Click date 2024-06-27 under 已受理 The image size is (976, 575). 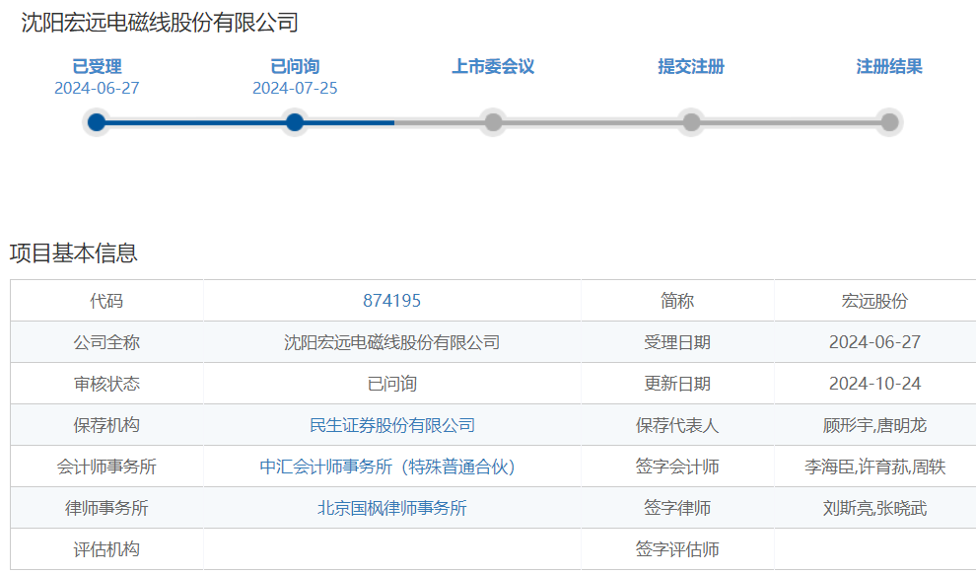tap(97, 89)
